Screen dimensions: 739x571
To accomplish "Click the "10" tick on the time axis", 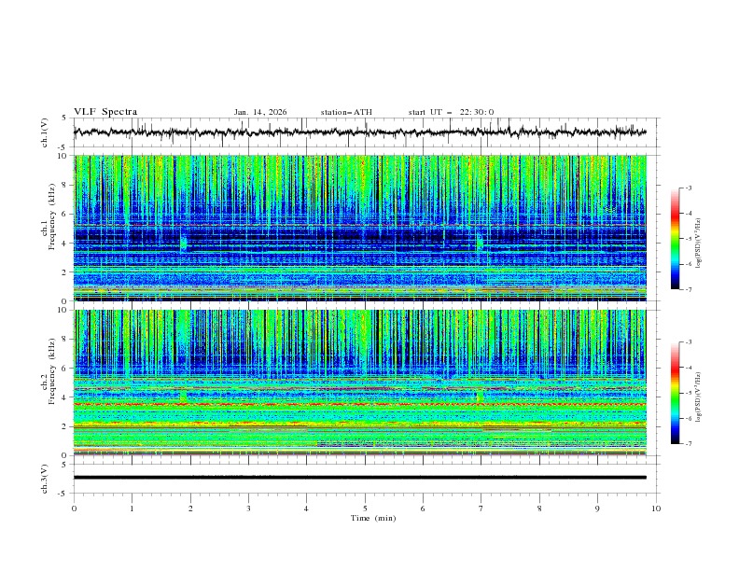I will pyautogui.click(x=656, y=508).
